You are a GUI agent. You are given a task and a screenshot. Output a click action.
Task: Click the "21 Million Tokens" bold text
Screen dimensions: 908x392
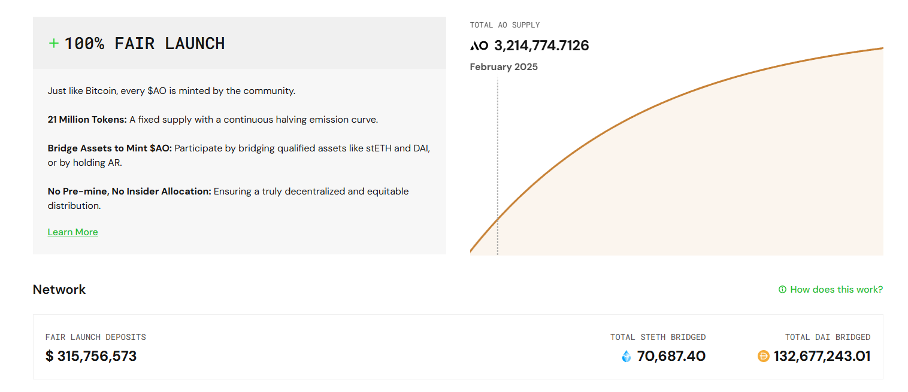point(87,120)
